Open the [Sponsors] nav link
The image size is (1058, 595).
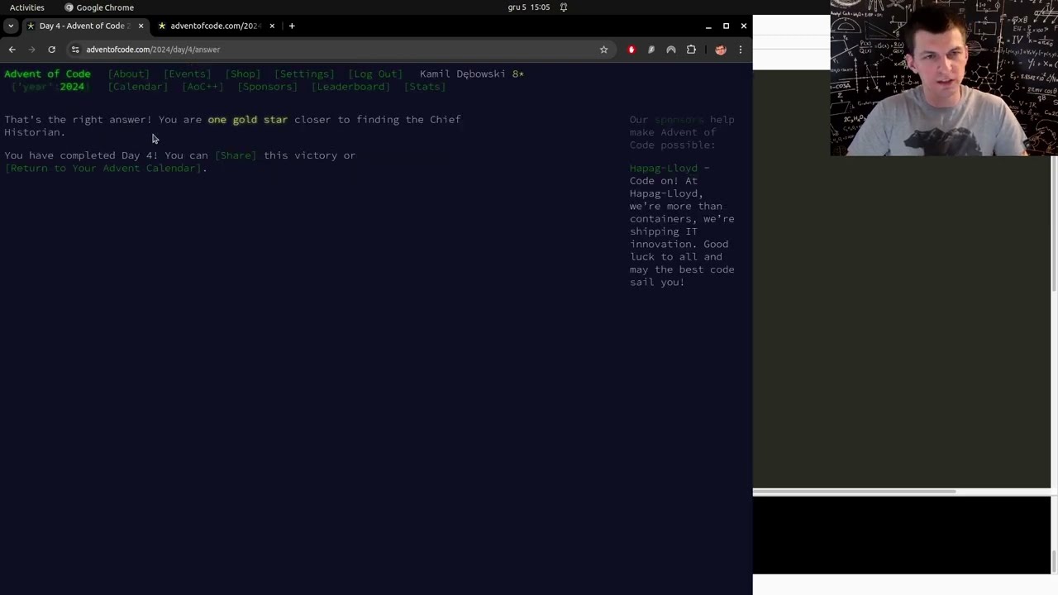pos(268,87)
